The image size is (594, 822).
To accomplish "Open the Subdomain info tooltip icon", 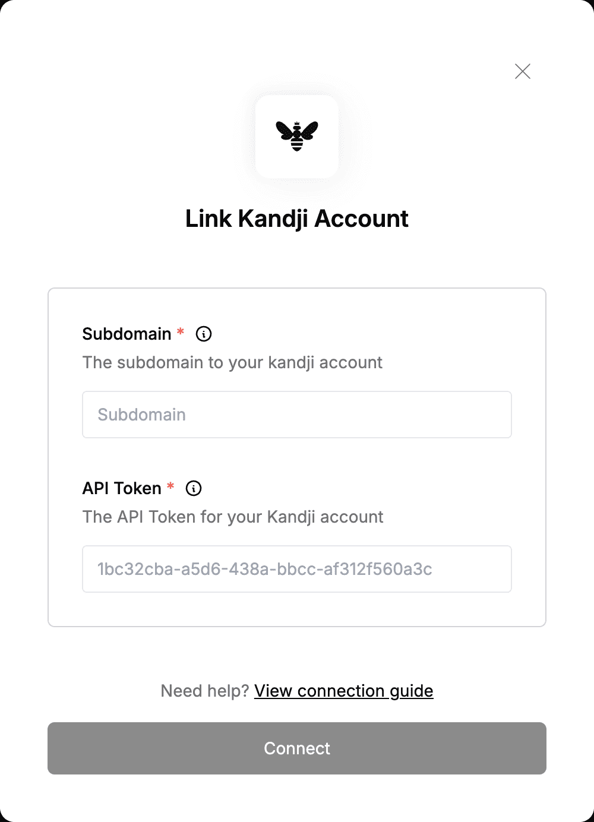I will (204, 334).
